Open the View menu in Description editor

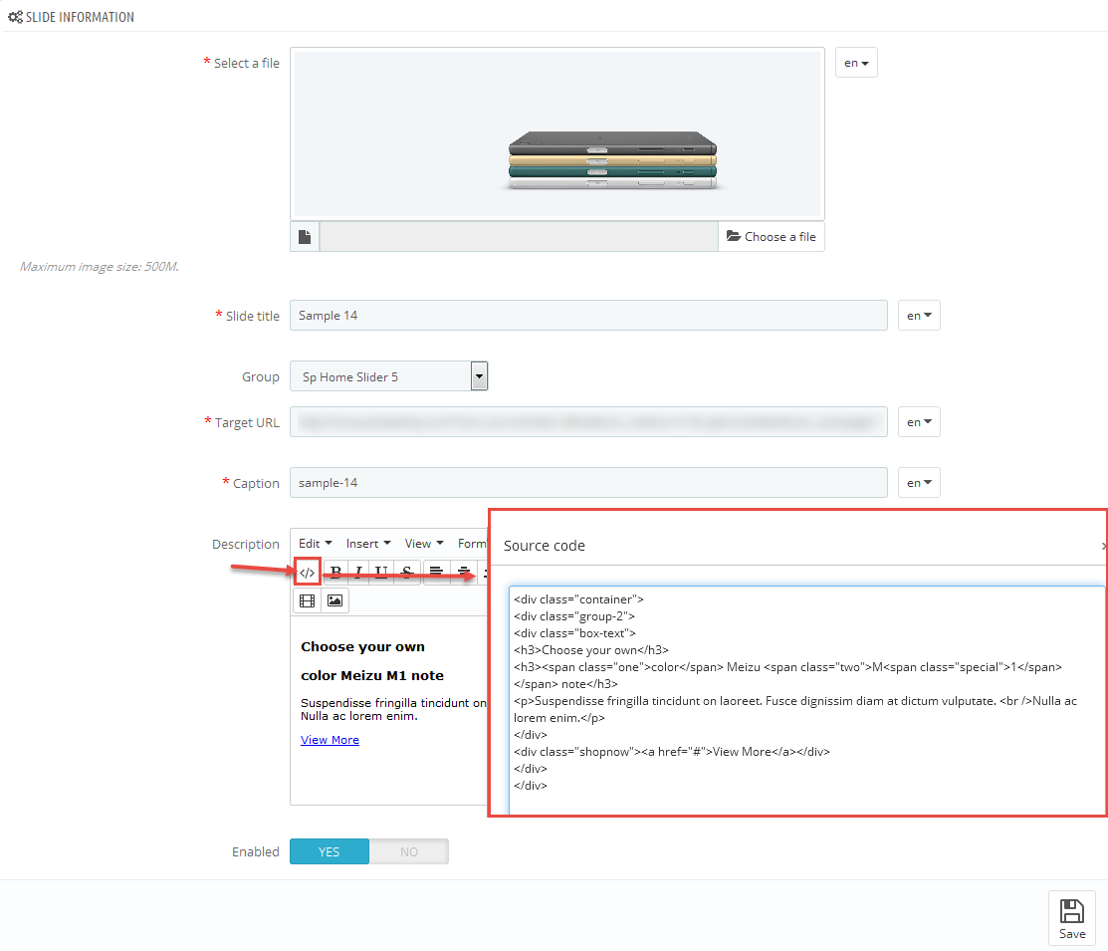pos(424,544)
